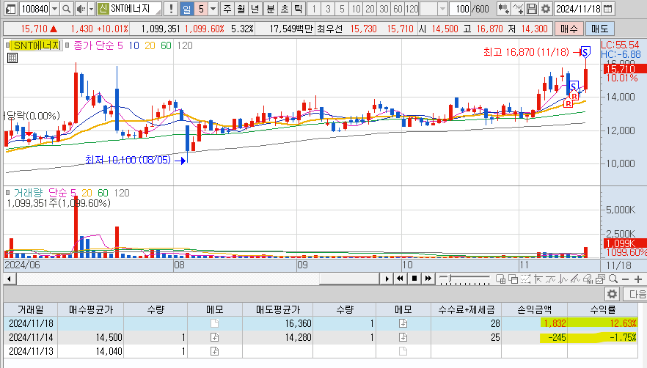Select the 60 interval button
This screenshot has height=368, width=647.
(x=398, y=9)
